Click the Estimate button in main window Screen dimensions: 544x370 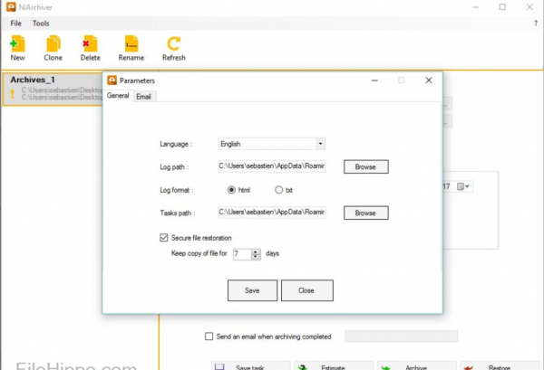(334, 366)
